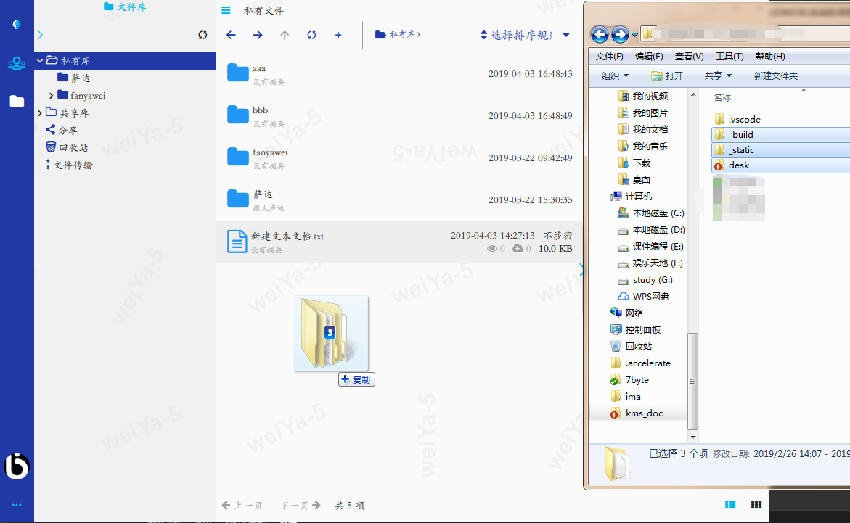Click the Explorer navigation pane scrollbar

[x=692, y=381]
